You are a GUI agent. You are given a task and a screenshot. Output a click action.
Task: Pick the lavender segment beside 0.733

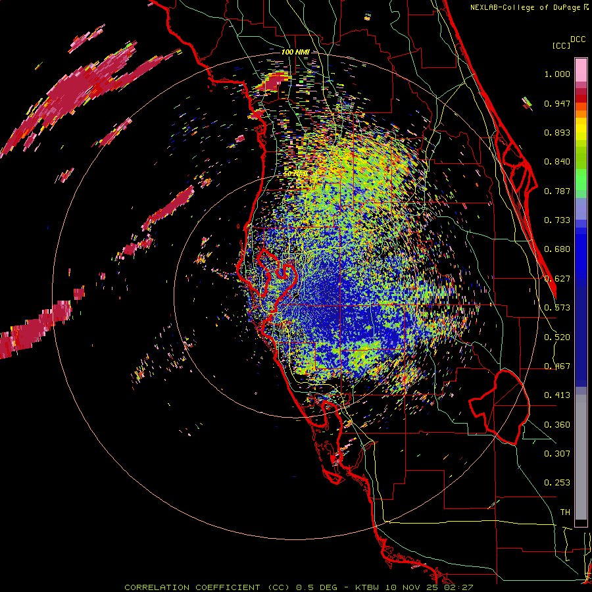pyautogui.click(x=581, y=209)
